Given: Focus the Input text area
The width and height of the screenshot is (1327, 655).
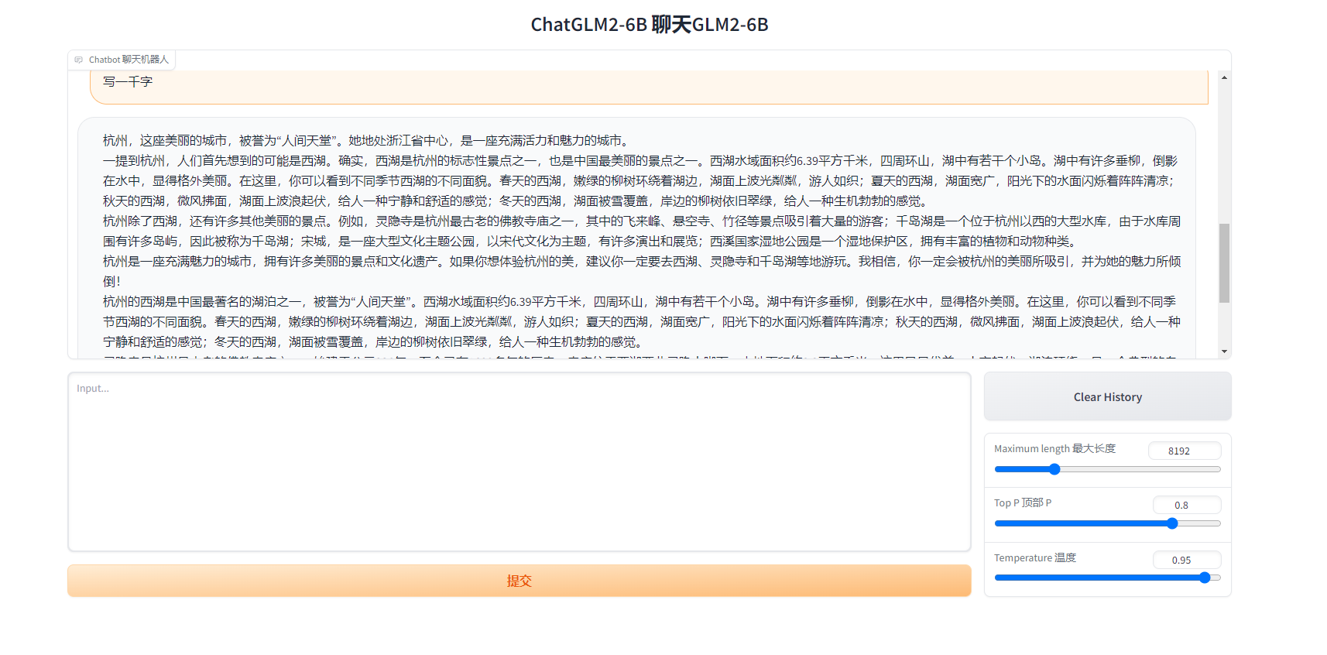Looking at the screenshot, I should [519, 462].
